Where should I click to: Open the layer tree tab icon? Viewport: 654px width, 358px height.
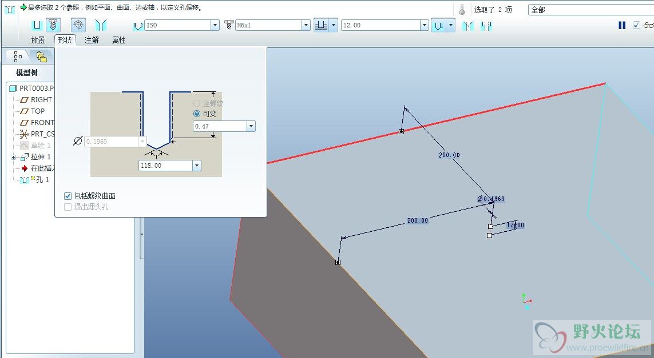41,57
